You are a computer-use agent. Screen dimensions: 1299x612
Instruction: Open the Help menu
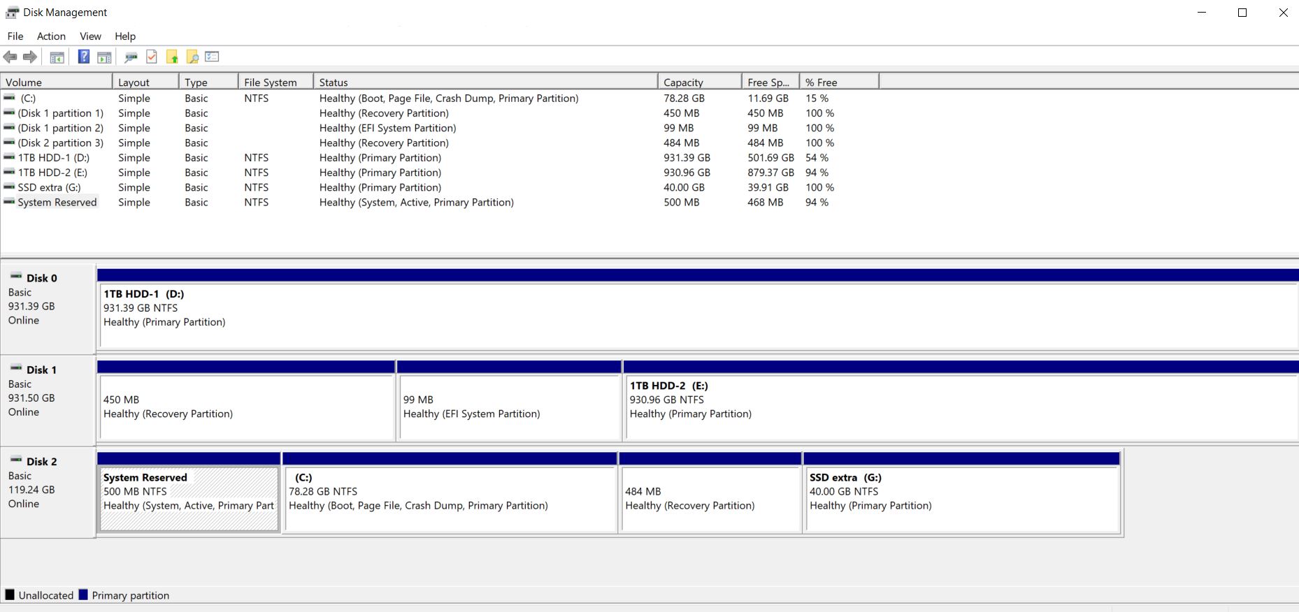point(125,36)
